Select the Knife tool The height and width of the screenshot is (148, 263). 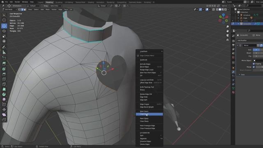click(4, 84)
